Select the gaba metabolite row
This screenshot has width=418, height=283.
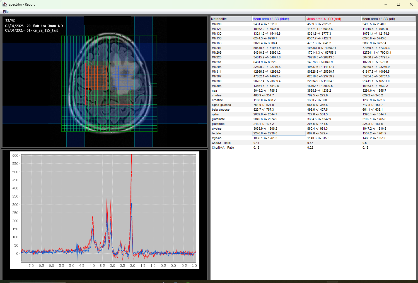(x=313, y=114)
